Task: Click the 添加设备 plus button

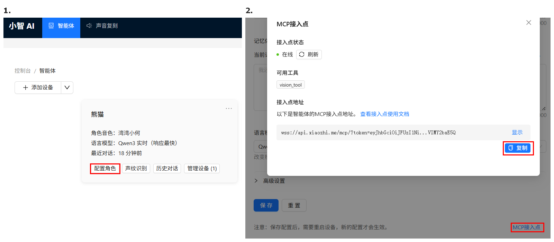Action: (x=38, y=88)
